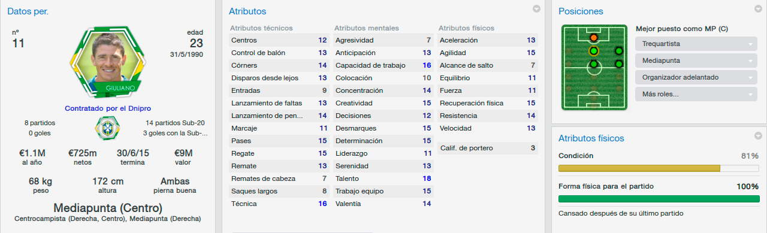Open the Más roles... dropdown

(x=696, y=95)
